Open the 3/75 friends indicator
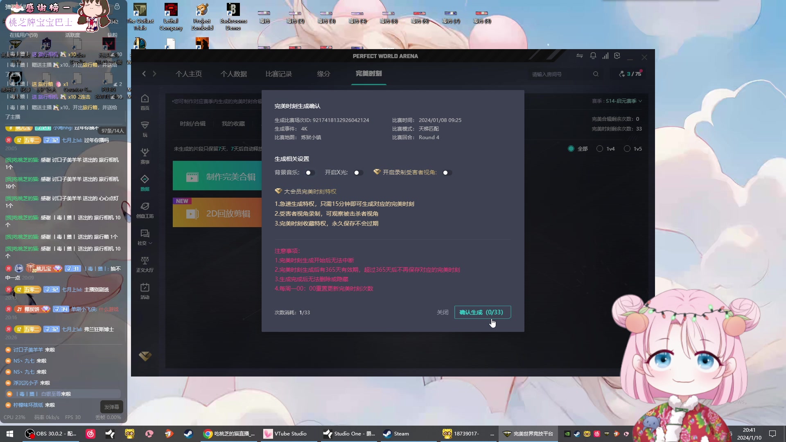The image size is (786, 442). (x=630, y=74)
